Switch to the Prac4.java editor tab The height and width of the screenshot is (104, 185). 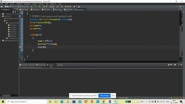[57, 10]
